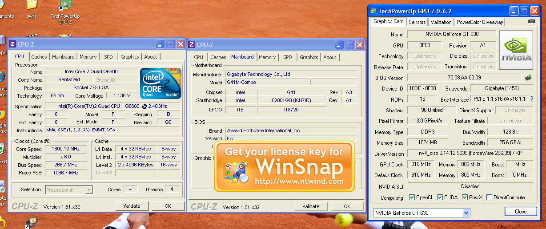Click the CPU name field Intel Core 2 Quad Q6600
The height and width of the screenshot is (229, 546).
91,72
